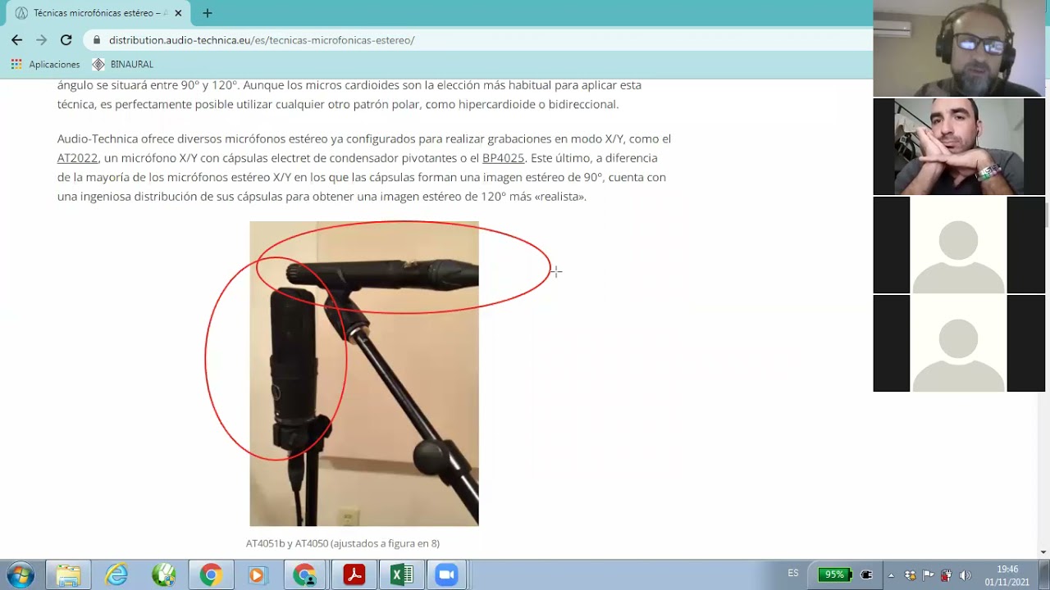Click the red battery plug tray icon
The image size is (1050, 590).
(946, 575)
